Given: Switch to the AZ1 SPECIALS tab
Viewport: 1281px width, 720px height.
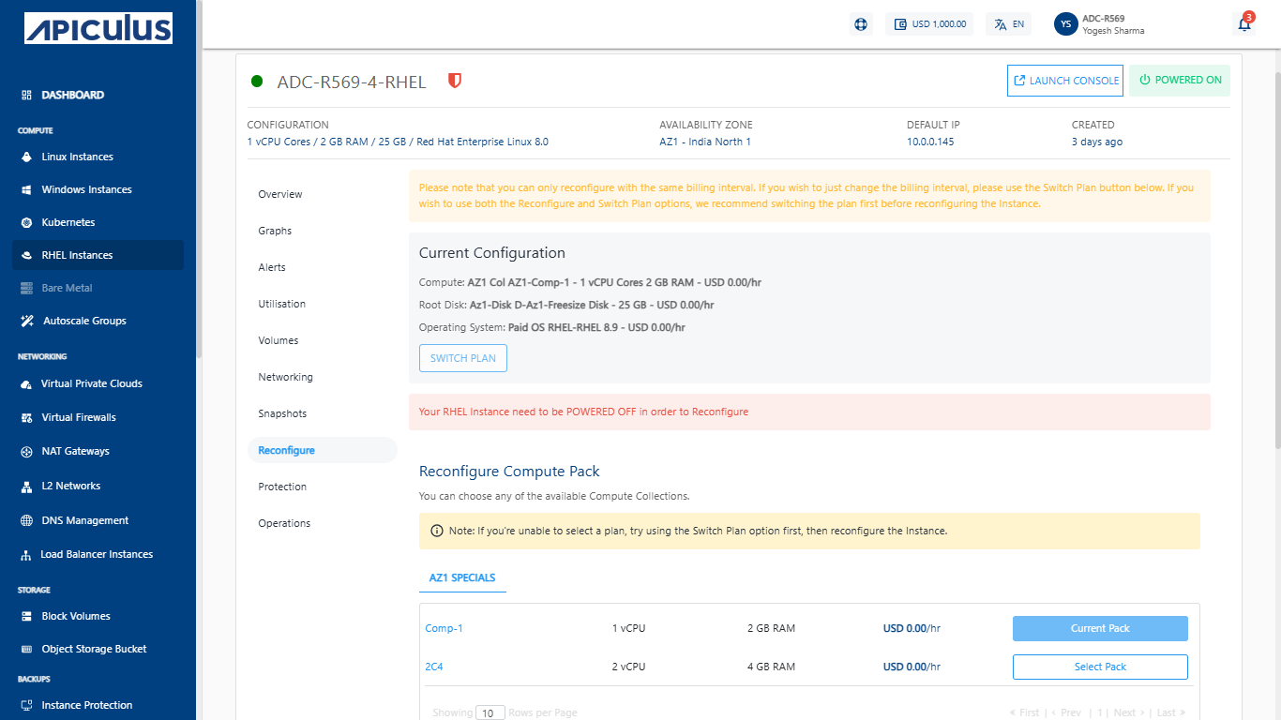Looking at the screenshot, I should (x=462, y=577).
